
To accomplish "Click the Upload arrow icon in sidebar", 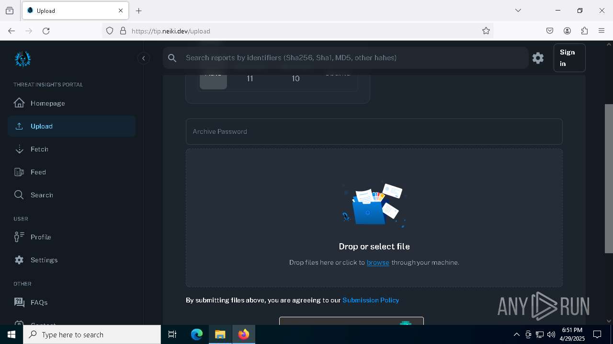I will 19,126.
